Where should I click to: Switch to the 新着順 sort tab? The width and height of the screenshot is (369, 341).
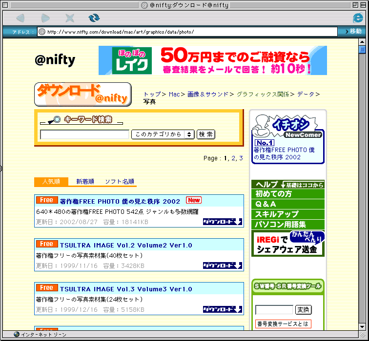[85, 182]
